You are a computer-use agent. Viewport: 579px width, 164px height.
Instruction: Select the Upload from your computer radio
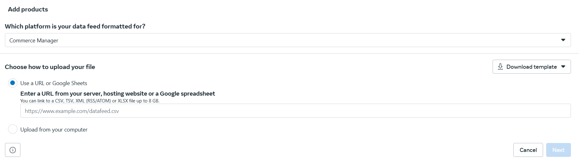(x=13, y=129)
